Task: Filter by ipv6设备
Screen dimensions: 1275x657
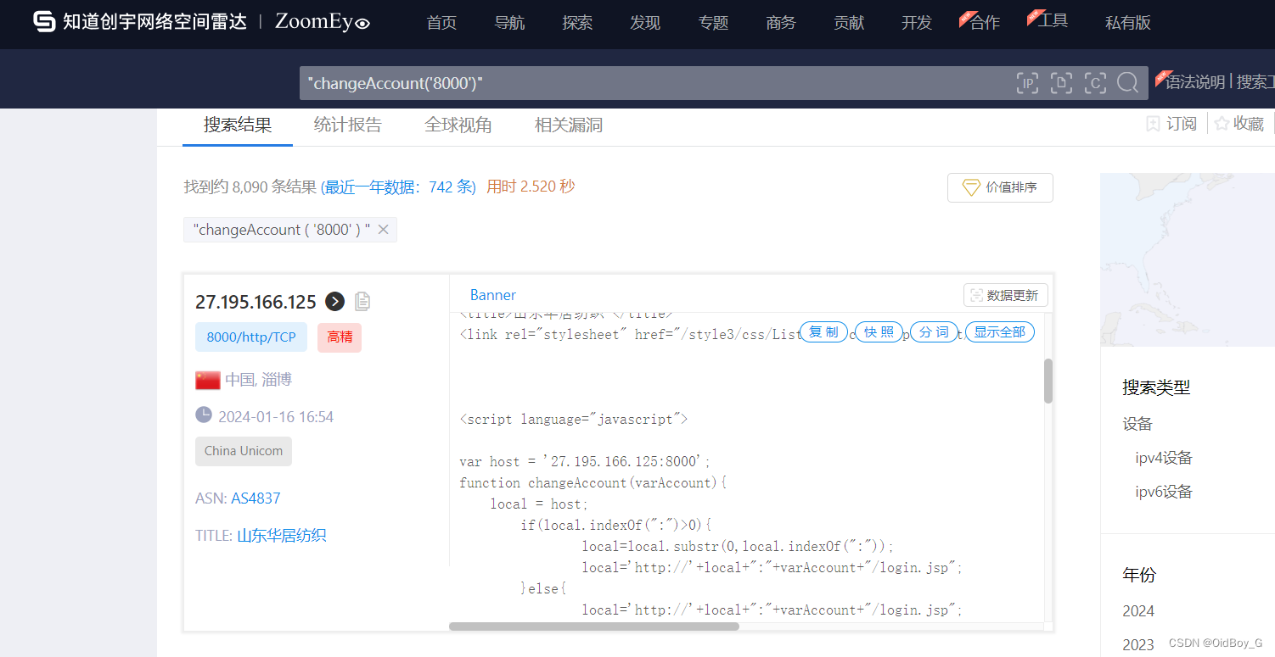Action: click(1164, 492)
